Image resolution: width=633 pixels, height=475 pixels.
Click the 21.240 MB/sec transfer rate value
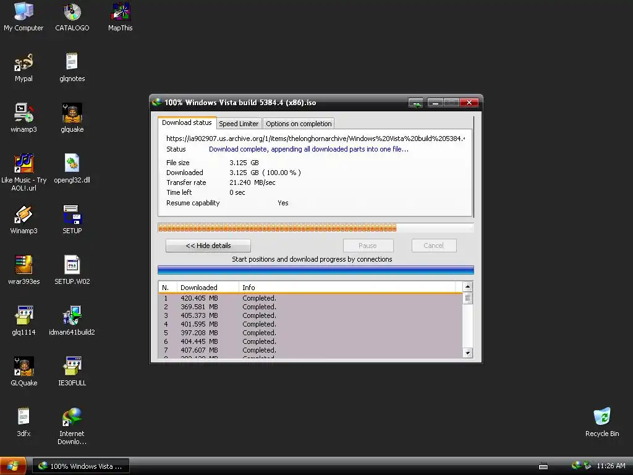pyautogui.click(x=252, y=182)
